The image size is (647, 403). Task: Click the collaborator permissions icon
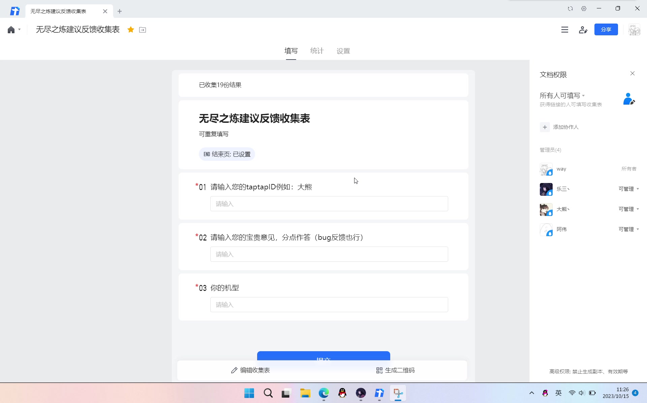click(x=583, y=30)
